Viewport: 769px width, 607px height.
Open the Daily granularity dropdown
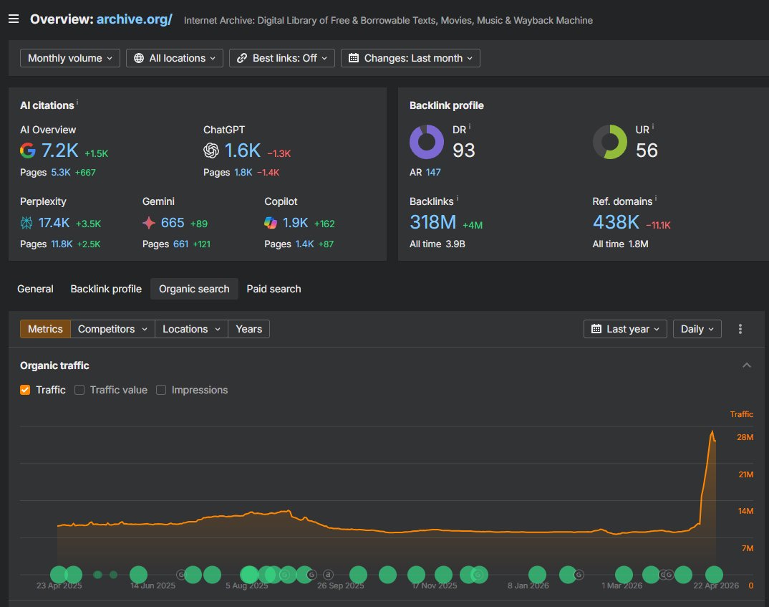click(x=697, y=329)
